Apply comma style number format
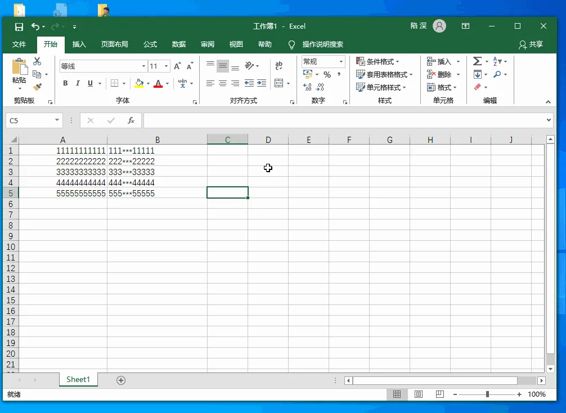Image resolution: width=566 pixels, height=413 pixels. coord(339,74)
